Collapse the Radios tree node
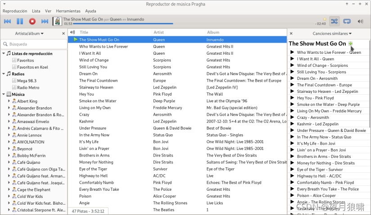 point(4,74)
